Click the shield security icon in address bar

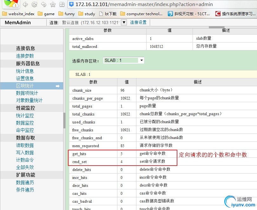pos(71,4)
